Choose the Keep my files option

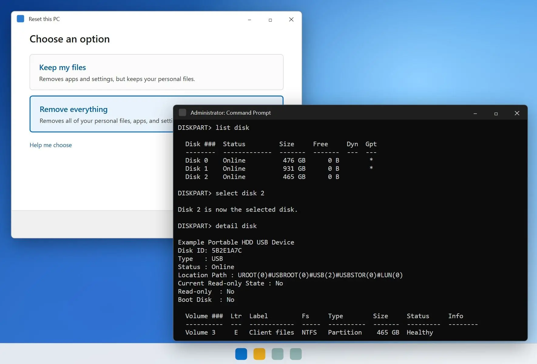[157, 72]
